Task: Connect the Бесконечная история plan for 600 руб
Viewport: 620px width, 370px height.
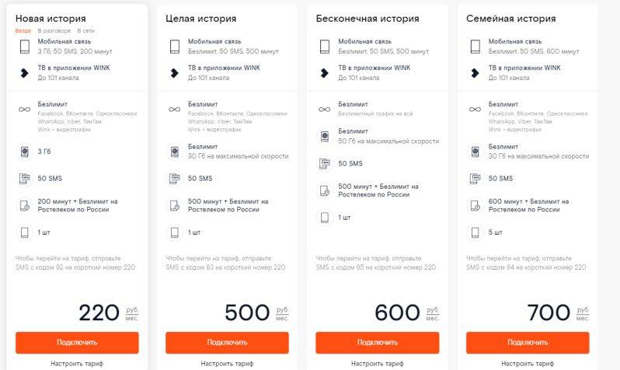Action: point(378,342)
